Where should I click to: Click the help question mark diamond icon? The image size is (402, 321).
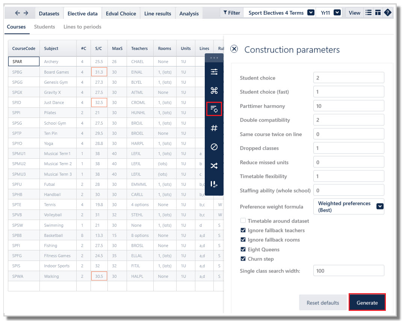point(388,12)
